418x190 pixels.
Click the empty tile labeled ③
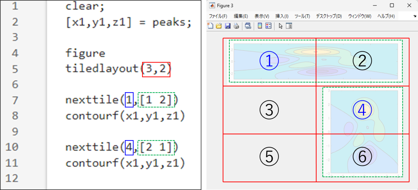click(269, 109)
